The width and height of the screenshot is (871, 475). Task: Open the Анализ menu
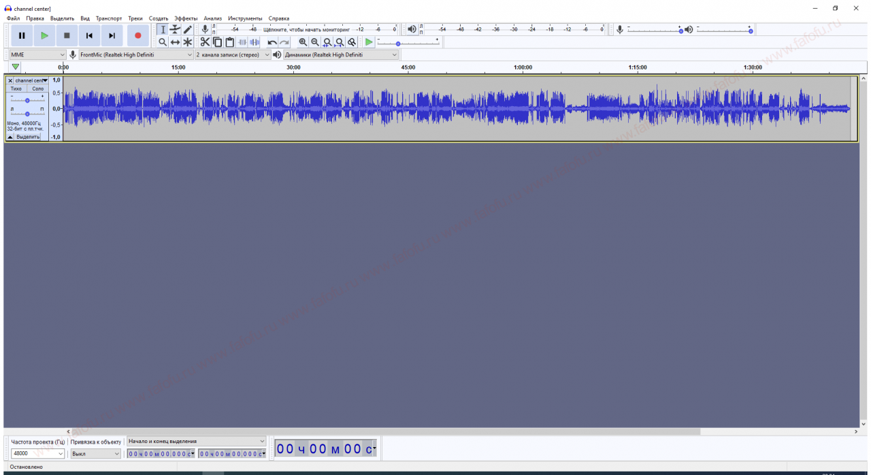coord(213,18)
